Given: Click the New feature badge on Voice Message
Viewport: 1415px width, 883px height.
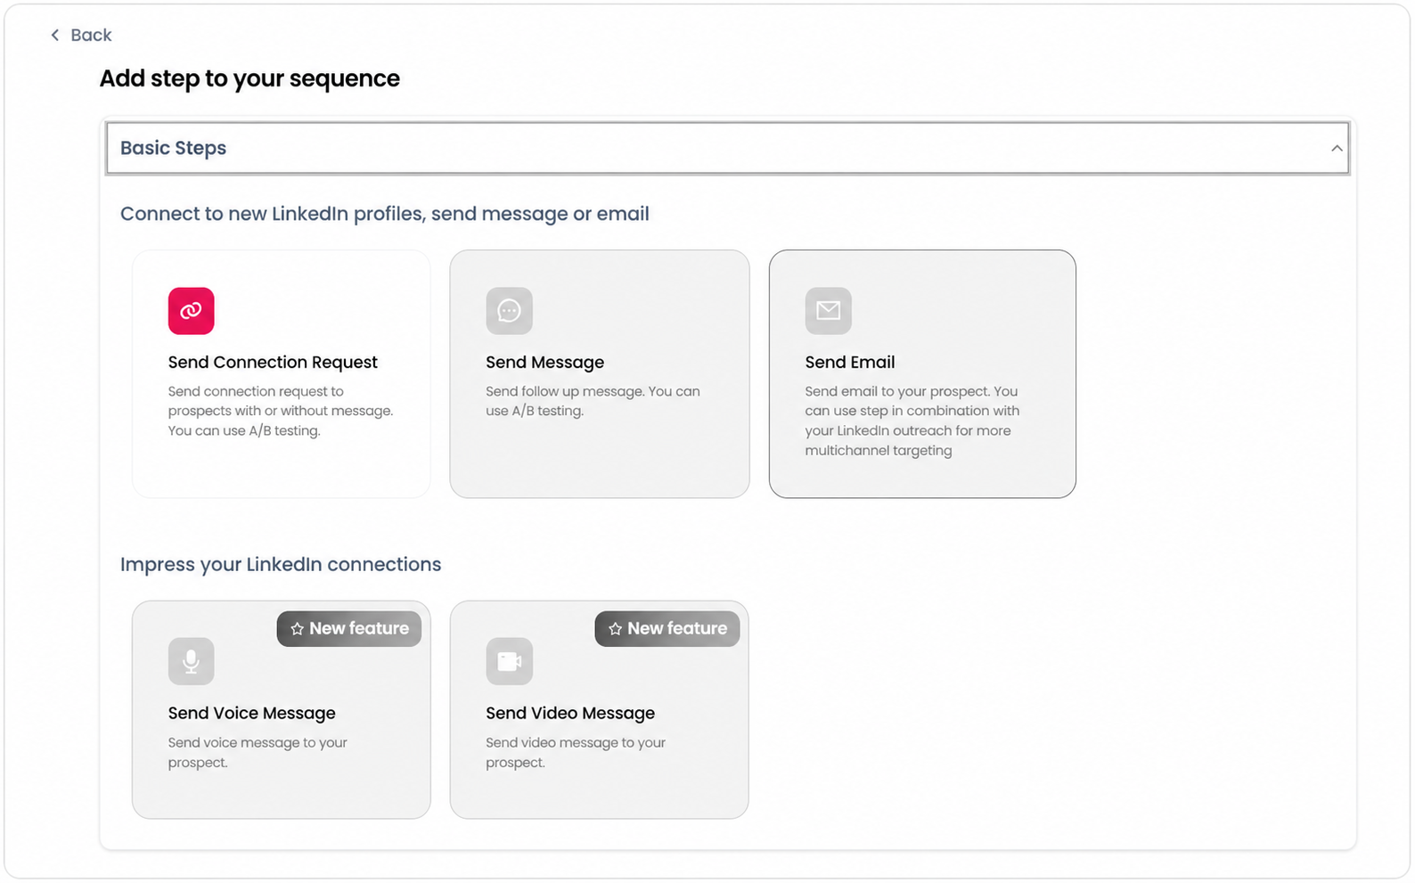Looking at the screenshot, I should tap(349, 629).
